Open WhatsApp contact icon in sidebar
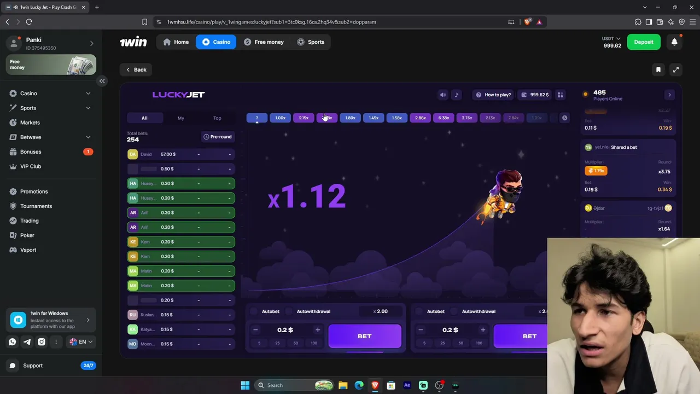Viewport: 700px width, 394px height. (x=13, y=341)
